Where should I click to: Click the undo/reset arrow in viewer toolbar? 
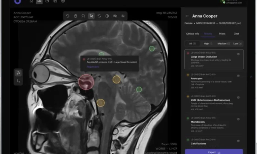pos(67,16)
